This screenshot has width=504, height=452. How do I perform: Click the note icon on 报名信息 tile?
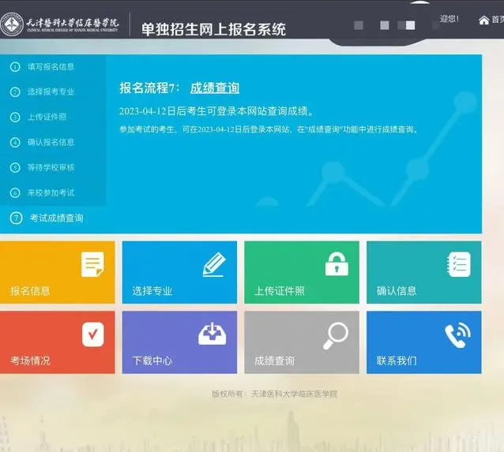tap(92, 263)
